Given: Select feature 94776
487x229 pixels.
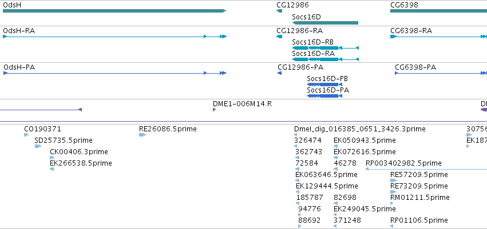Looking at the screenshot, I should [300, 215].
